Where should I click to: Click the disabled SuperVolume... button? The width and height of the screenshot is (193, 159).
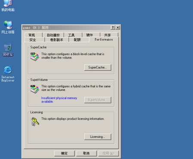click(98, 100)
